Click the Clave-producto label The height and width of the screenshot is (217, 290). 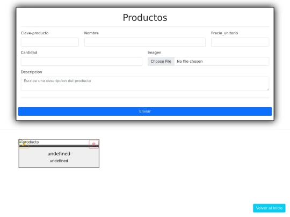[34, 33]
